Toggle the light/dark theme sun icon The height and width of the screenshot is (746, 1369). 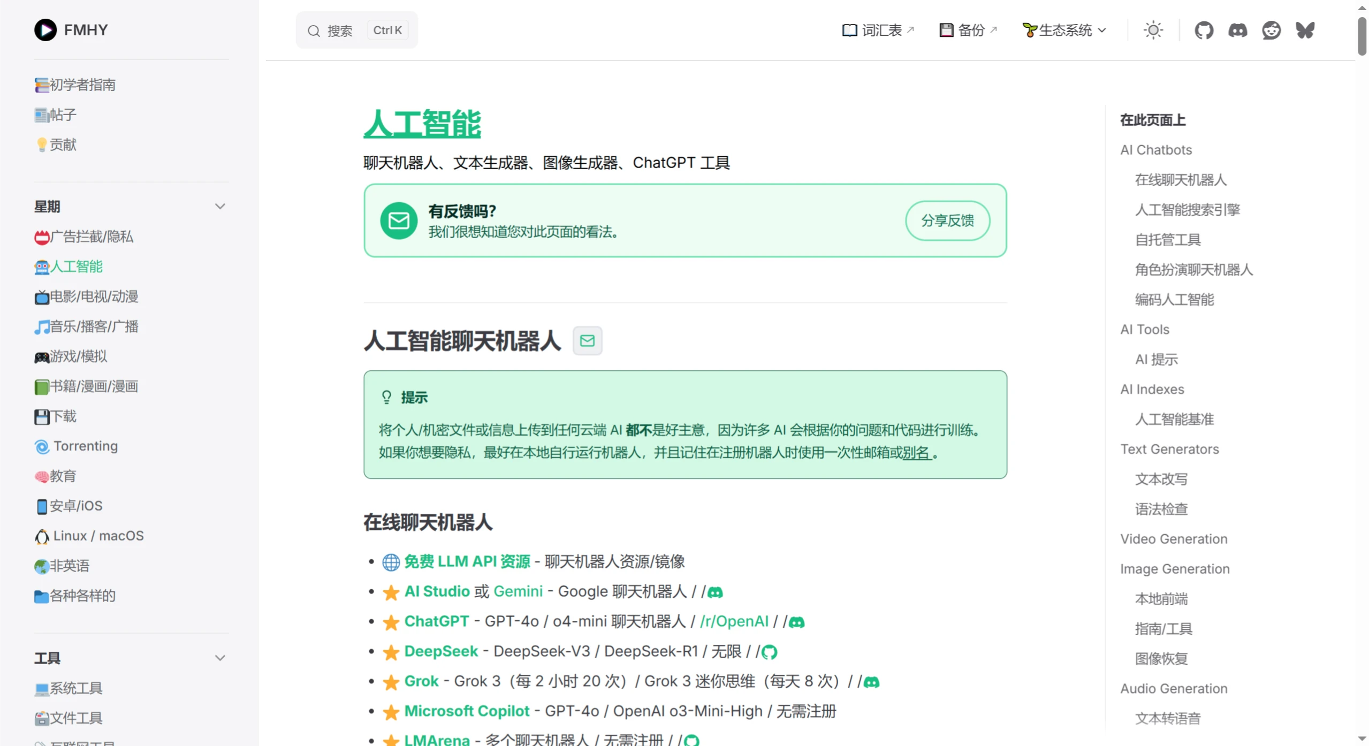click(1153, 30)
